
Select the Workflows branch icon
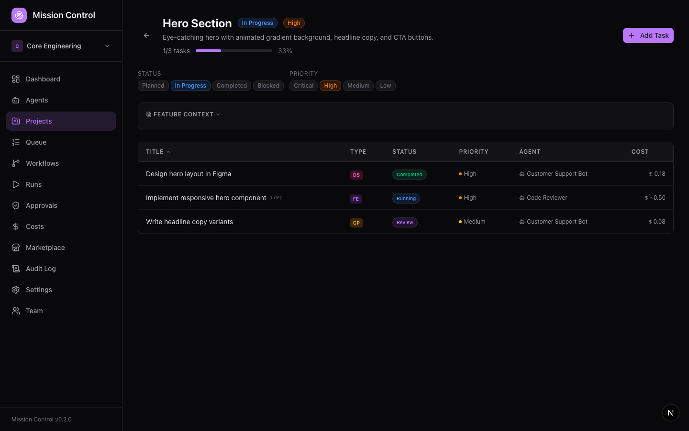tap(16, 163)
